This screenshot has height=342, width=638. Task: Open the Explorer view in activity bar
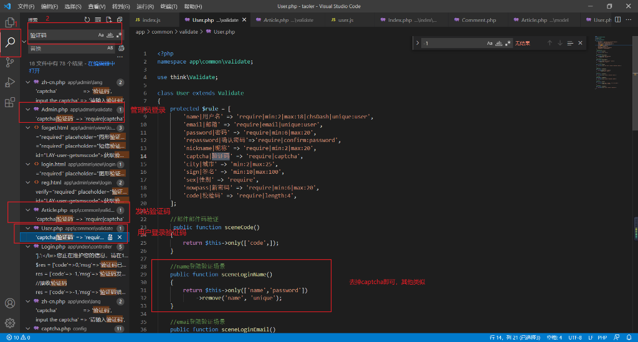click(10, 22)
